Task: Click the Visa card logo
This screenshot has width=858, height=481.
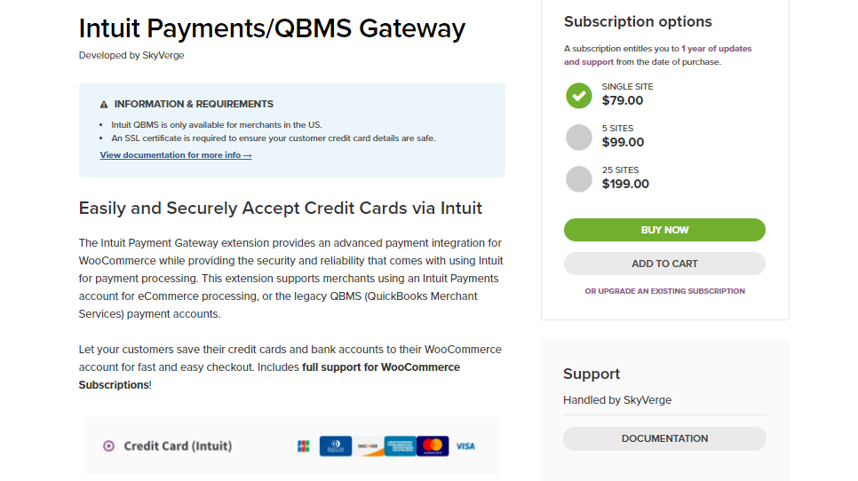Action: coord(465,446)
